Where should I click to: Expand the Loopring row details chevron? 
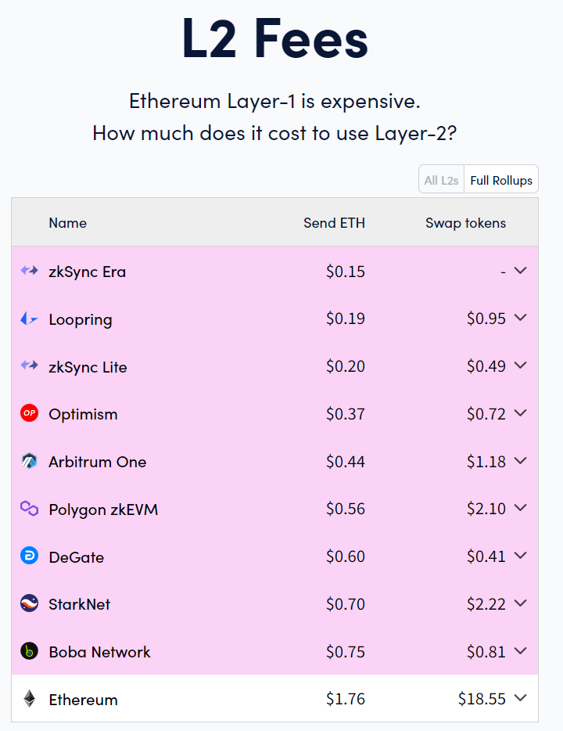tap(521, 318)
